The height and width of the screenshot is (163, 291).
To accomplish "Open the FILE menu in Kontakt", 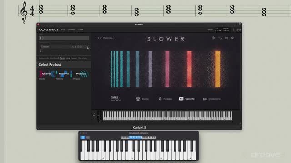I will [x=63, y=29].
